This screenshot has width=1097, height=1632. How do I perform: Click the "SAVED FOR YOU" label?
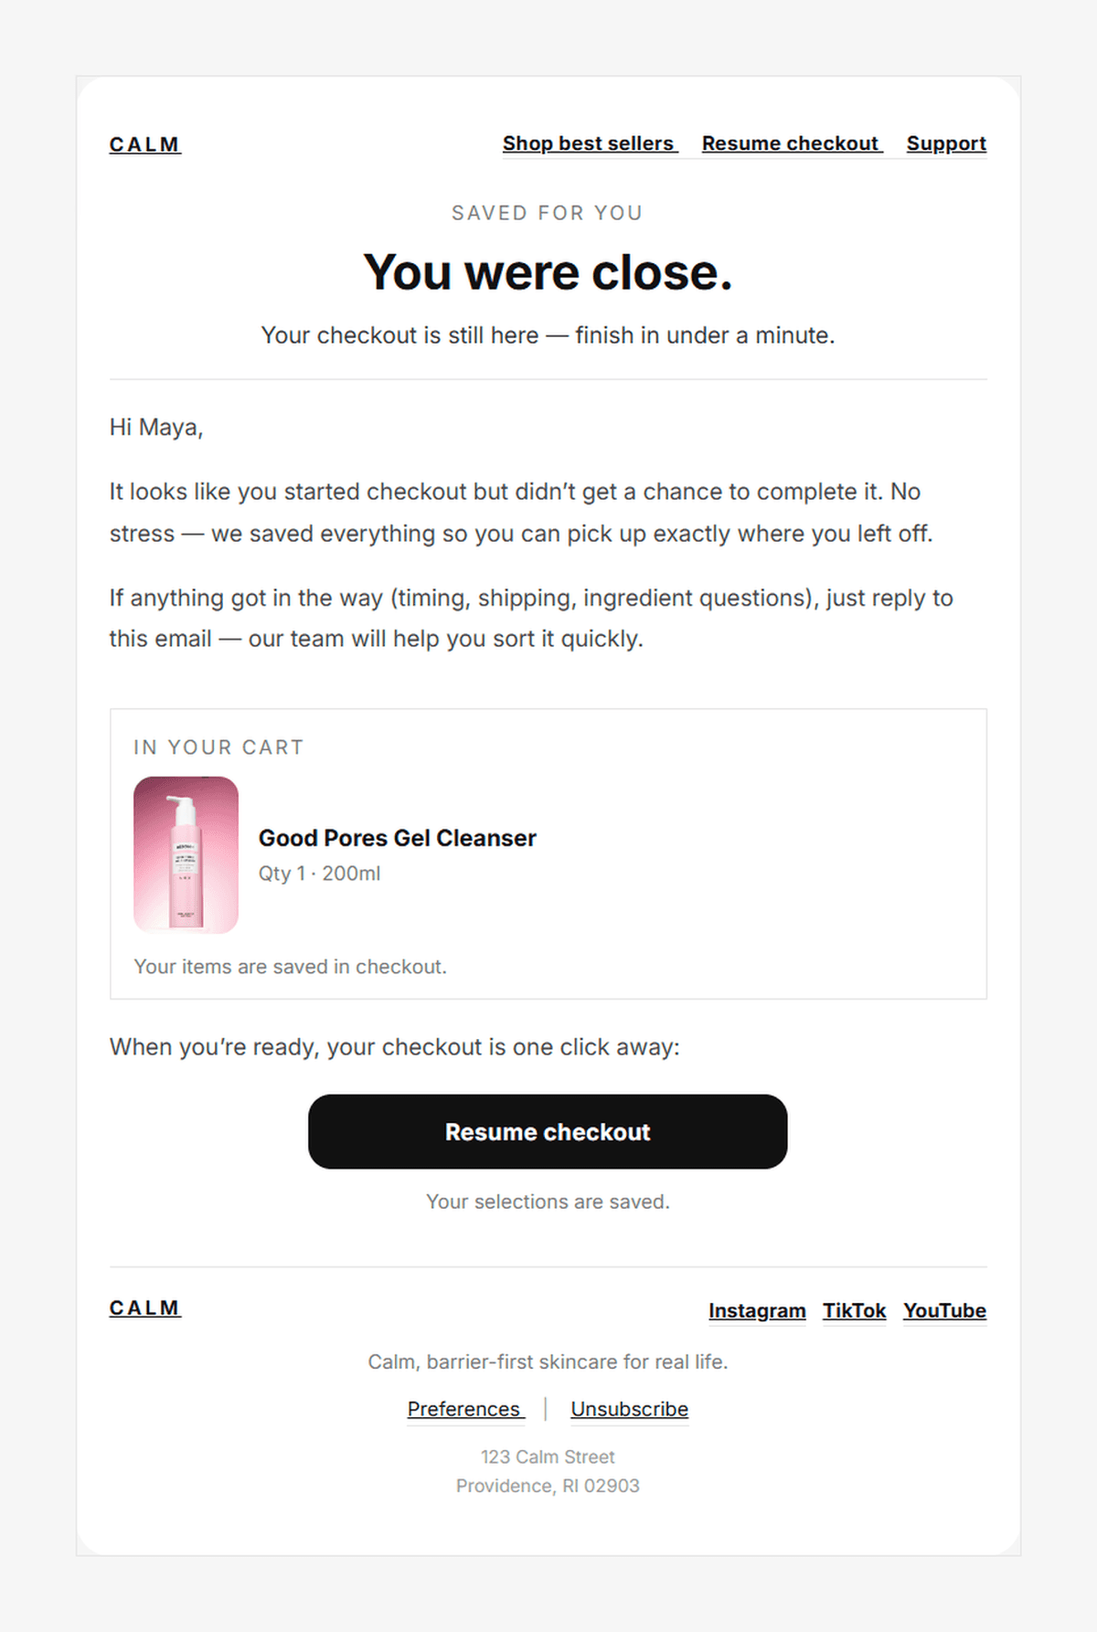[548, 213]
